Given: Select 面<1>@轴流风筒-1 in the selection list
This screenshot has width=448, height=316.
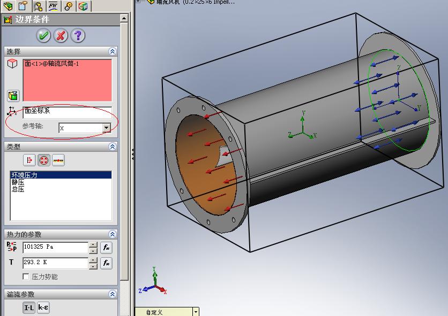Looking at the screenshot, I should tap(51, 64).
